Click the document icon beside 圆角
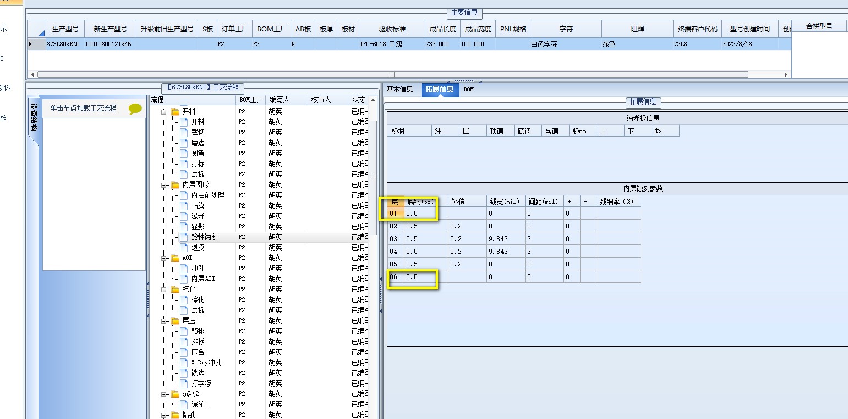This screenshot has width=848, height=419. pos(184,154)
